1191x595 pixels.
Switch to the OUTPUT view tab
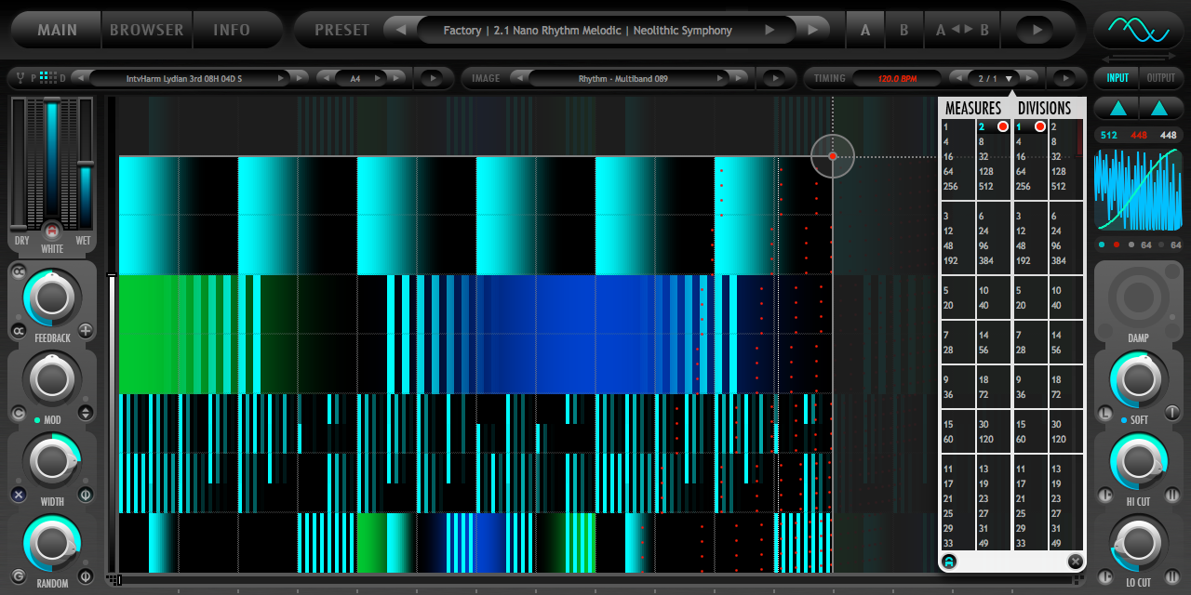click(1161, 78)
